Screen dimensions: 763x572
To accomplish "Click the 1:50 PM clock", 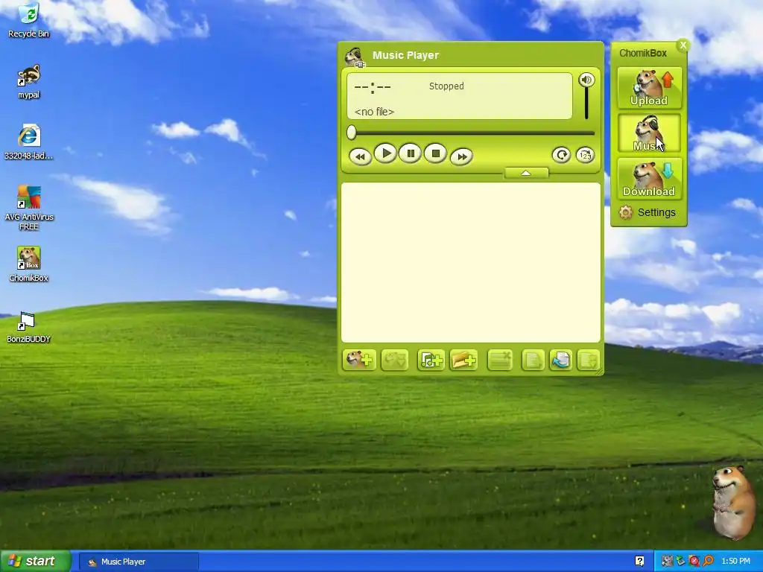I will point(735,562).
